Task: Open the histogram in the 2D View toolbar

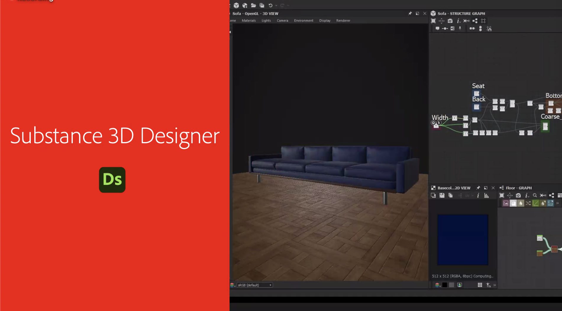Action: coord(486,195)
